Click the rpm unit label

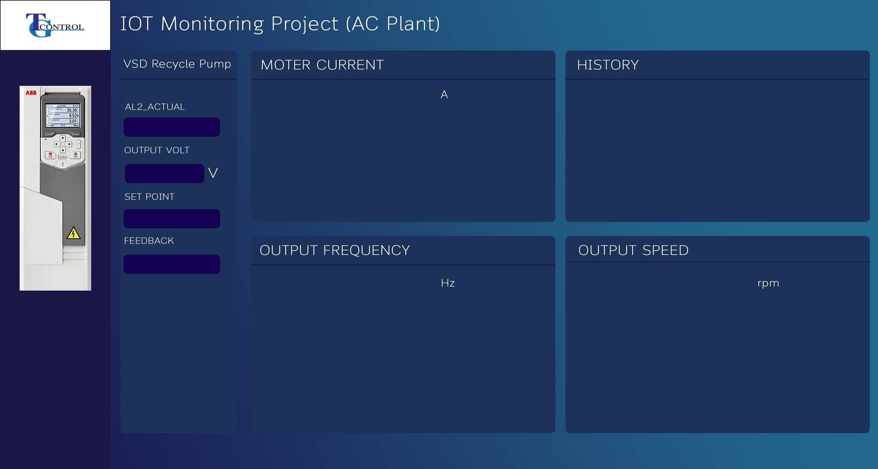[x=768, y=284]
